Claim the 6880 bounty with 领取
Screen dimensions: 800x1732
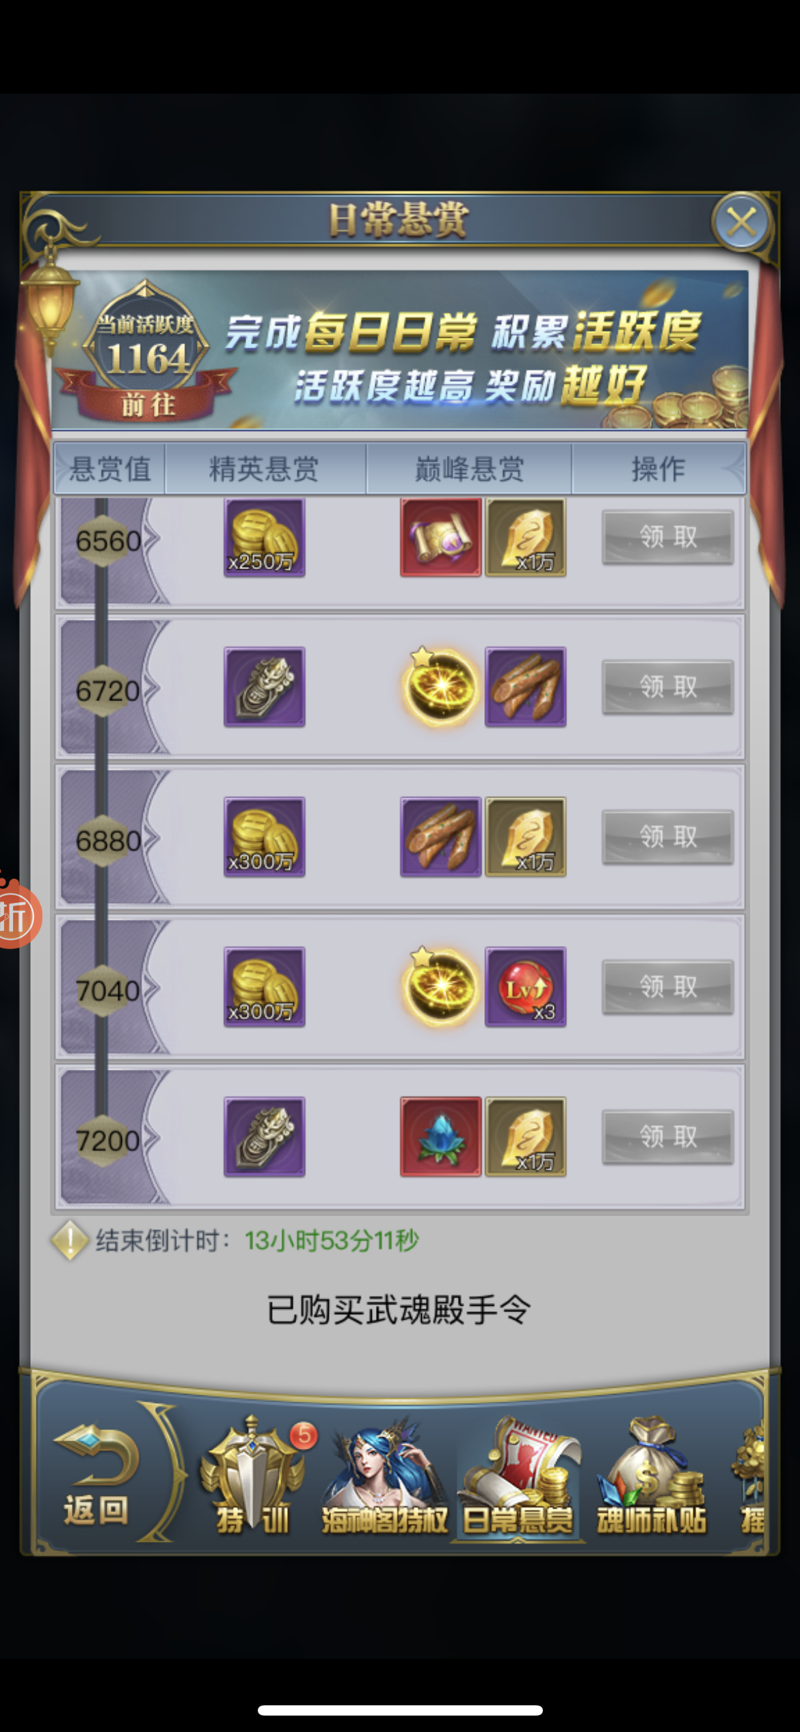pyautogui.click(x=668, y=837)
